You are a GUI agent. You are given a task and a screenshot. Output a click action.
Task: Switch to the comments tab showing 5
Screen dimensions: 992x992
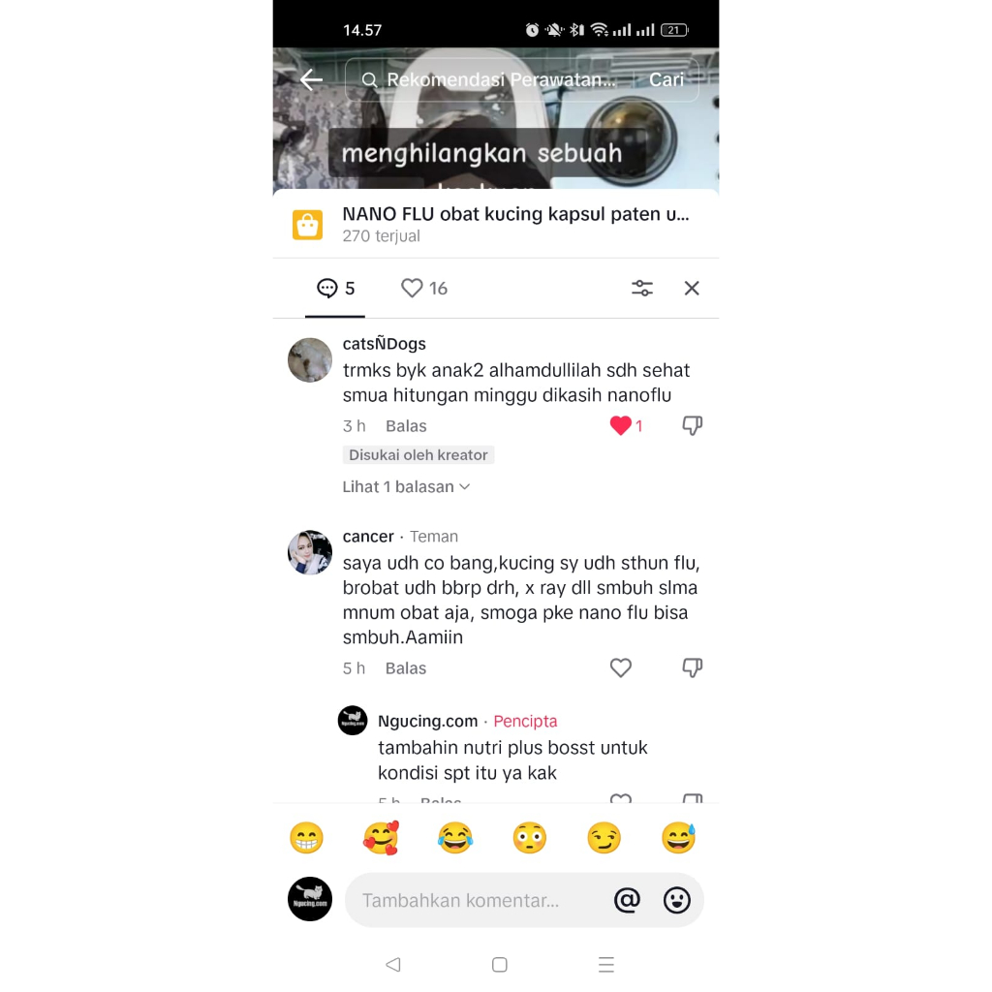click(x=335, y=289)
